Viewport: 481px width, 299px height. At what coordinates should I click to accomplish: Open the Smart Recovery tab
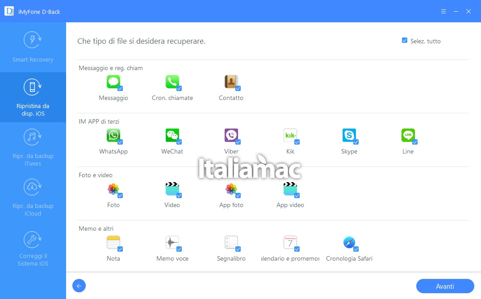tap(33, 47)
